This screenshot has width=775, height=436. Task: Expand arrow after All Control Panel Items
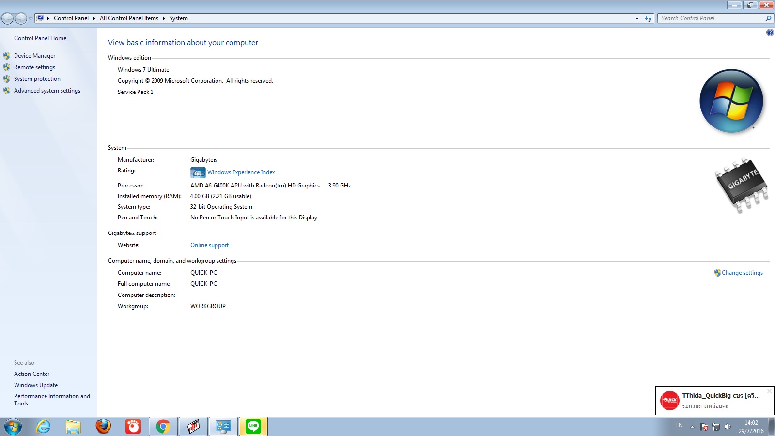point(164,18)
